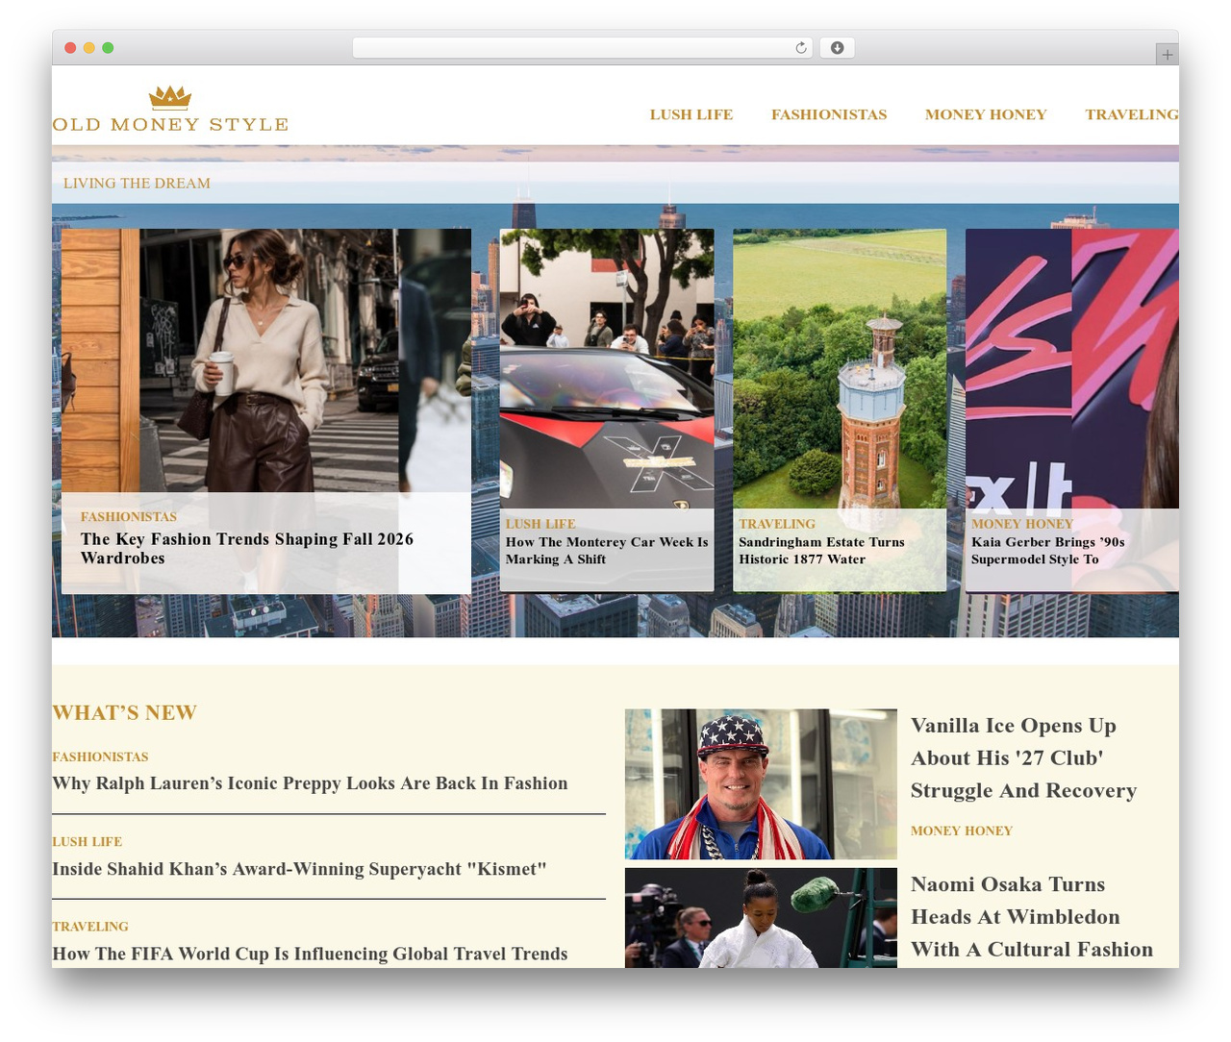Viewport: 1231px width, 1042px height.
Task: Open the Ralph Lauren preppy looks article
Action: [x=310, y=783]
